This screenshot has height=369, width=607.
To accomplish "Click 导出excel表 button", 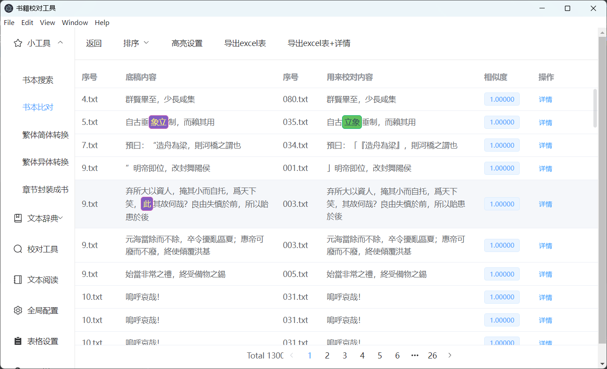I will click(x=245, y=43).
